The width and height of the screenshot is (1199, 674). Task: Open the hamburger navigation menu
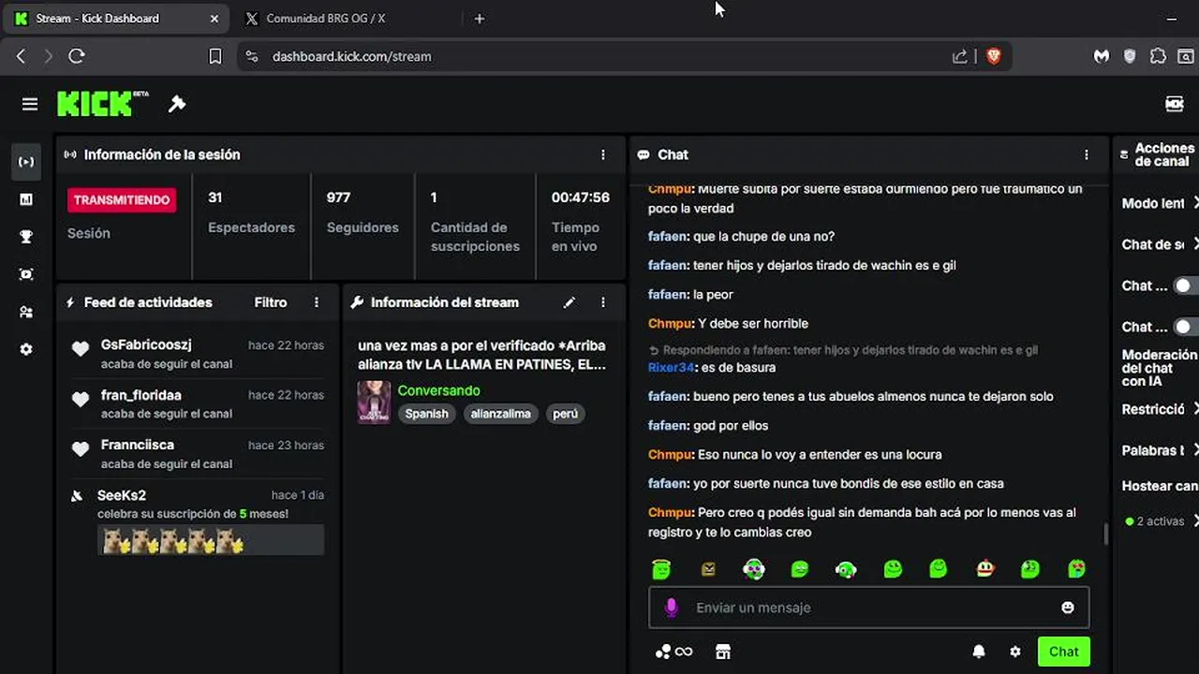(x=30, y=104)
